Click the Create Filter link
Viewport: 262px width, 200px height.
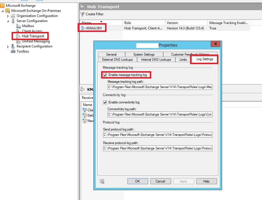pyautogui.click(x=95, y=14)
